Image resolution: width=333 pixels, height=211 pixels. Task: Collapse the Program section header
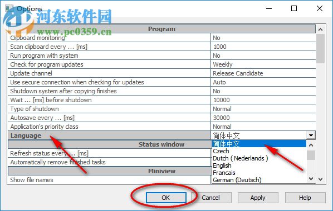(161, 29)
